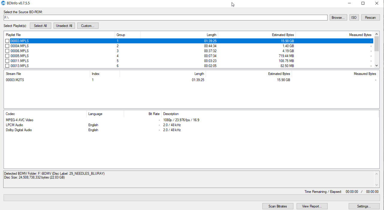Click playlist list scroll up arrow

[x=376, y=34]
